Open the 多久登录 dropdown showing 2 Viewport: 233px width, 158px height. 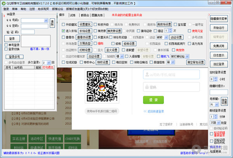click(x=49, y=63)
